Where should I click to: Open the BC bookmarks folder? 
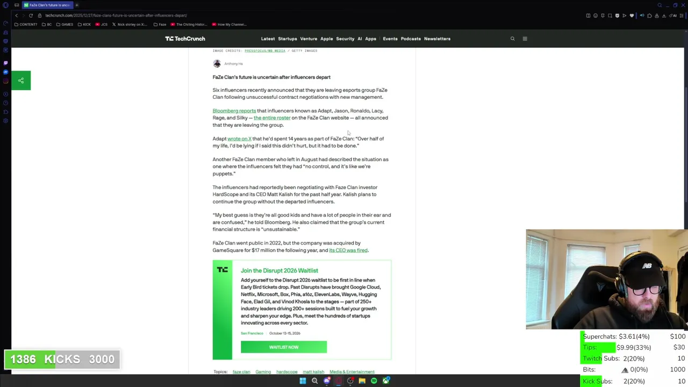point(47,24)
